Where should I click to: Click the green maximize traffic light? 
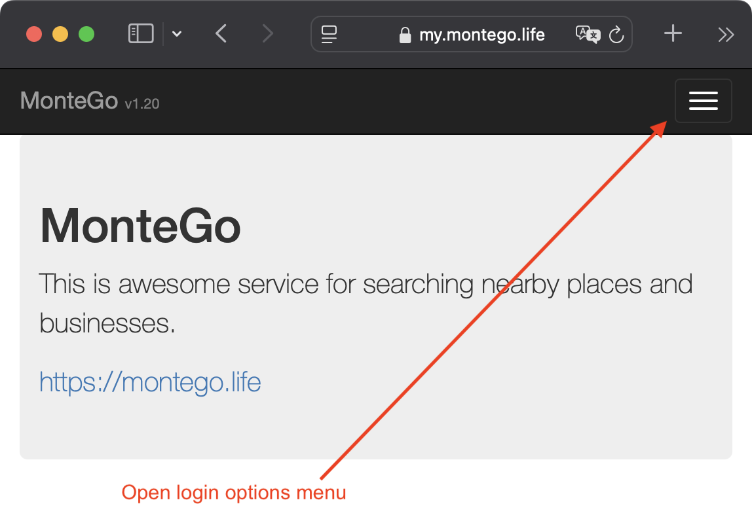pos(86,34)
